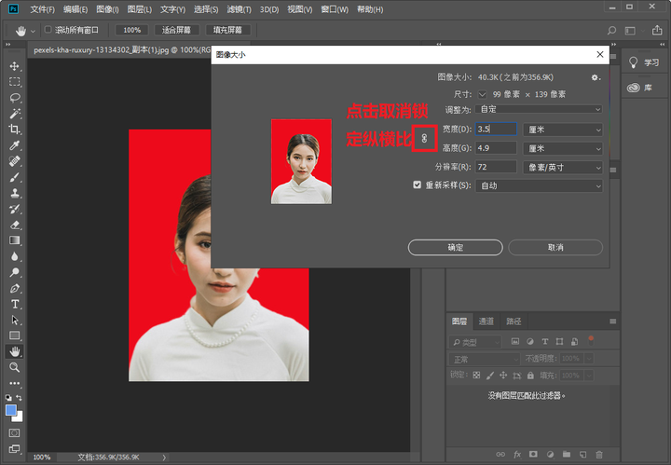Screen dimensions: 671x465
Task: Select the Horizontal Type tool
Action: [x=15, y=304]
